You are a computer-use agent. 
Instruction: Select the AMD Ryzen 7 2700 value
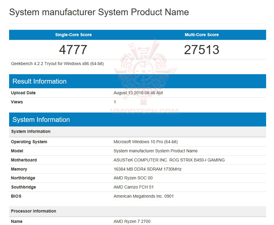132,221
